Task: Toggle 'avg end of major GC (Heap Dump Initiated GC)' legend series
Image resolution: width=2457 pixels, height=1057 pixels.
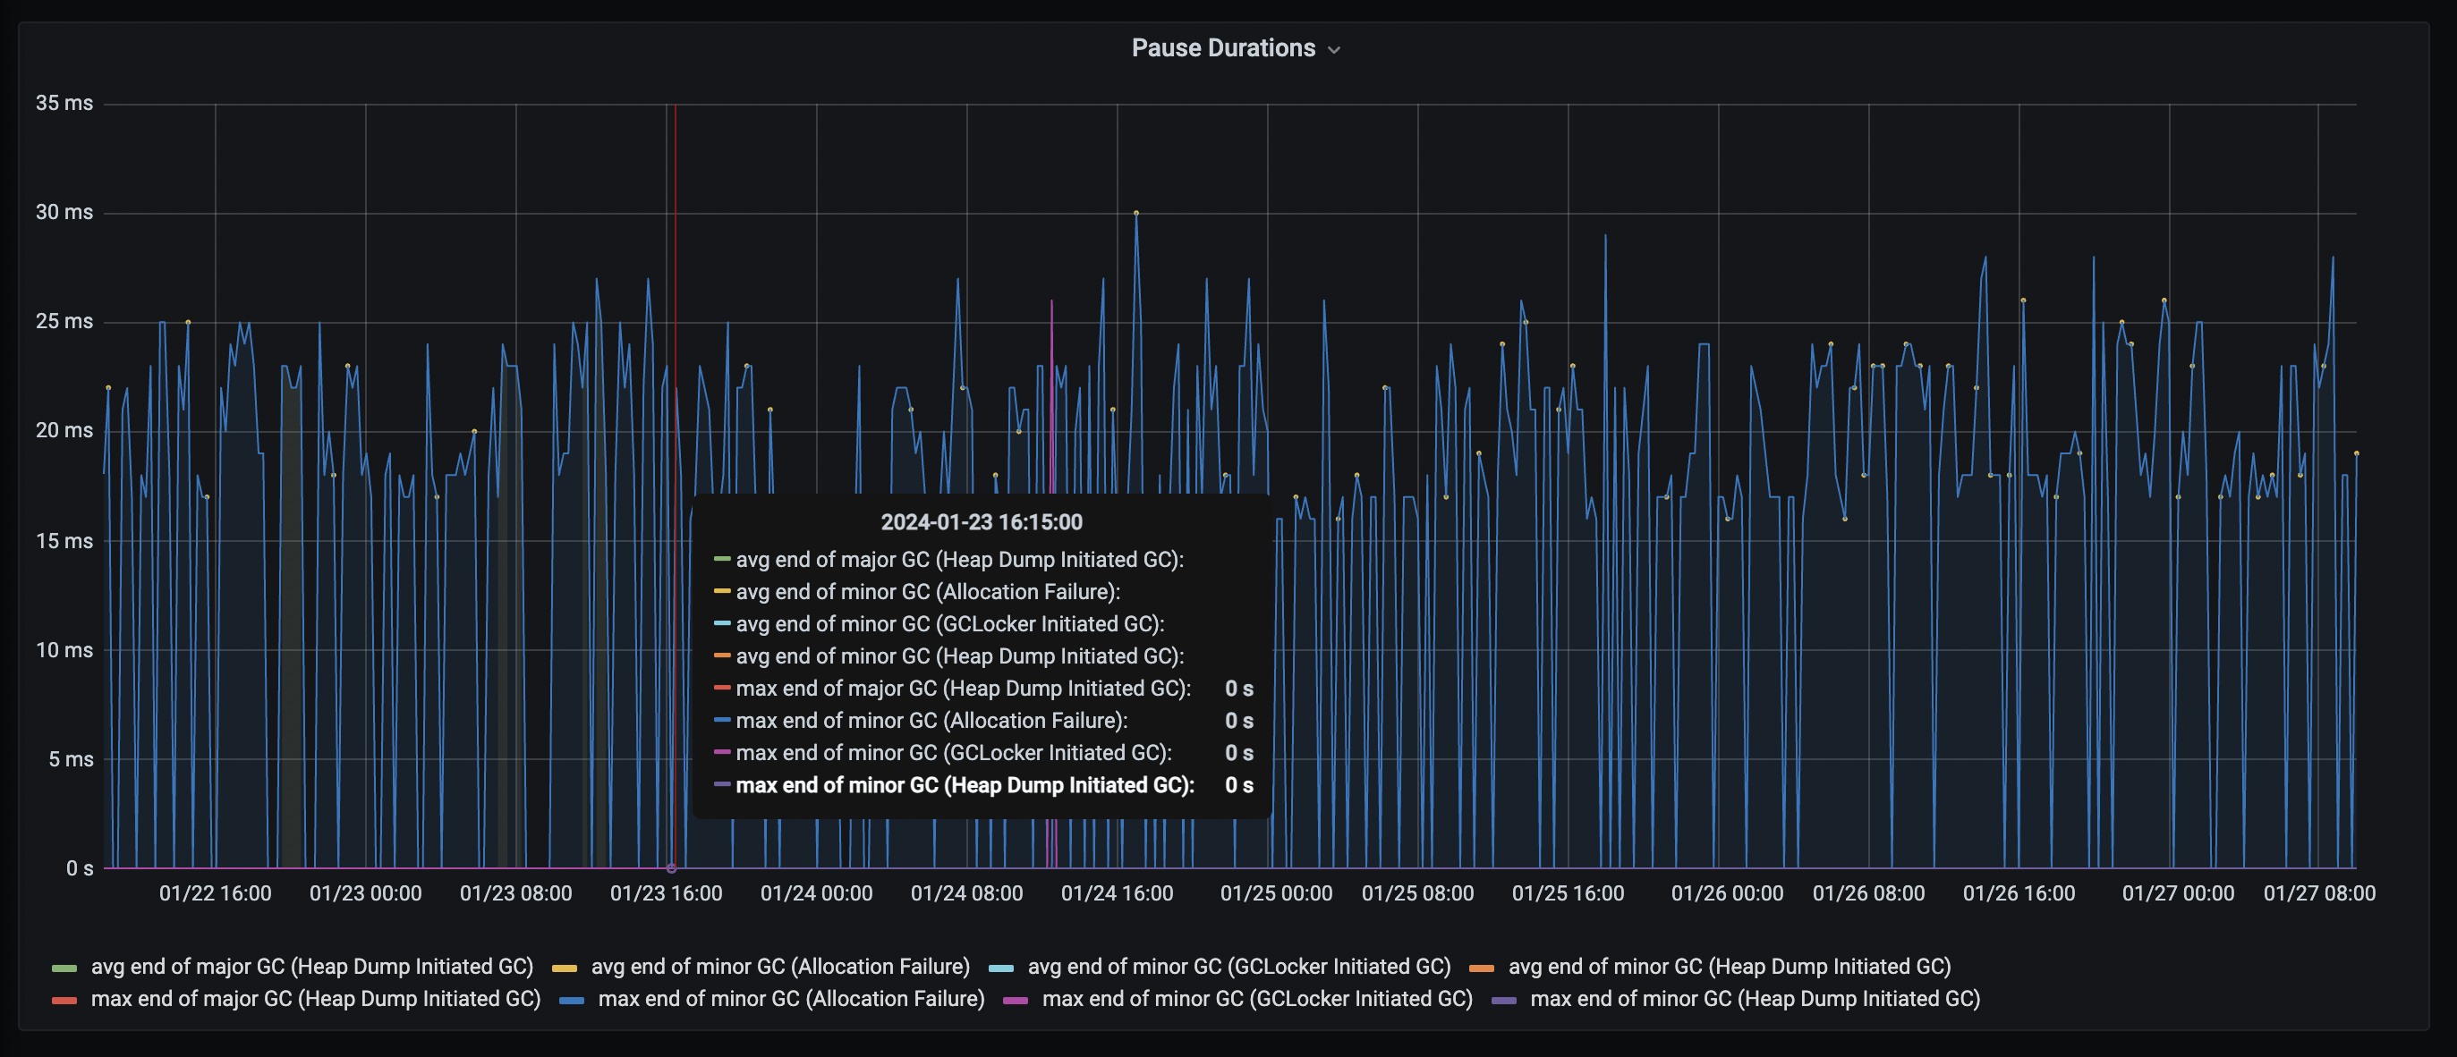Action: point(311,967)
